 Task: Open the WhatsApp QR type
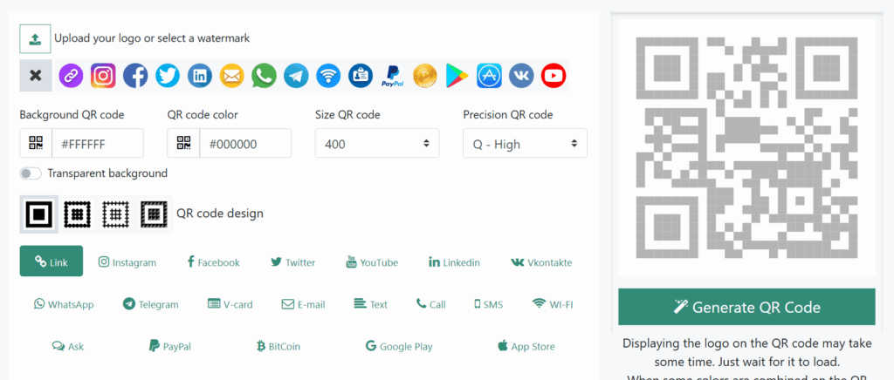pyautogui.click(x=64, y=304)
